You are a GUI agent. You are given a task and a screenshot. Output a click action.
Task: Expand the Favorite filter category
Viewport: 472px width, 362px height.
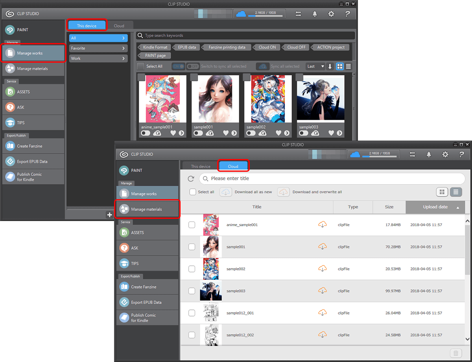98,48
